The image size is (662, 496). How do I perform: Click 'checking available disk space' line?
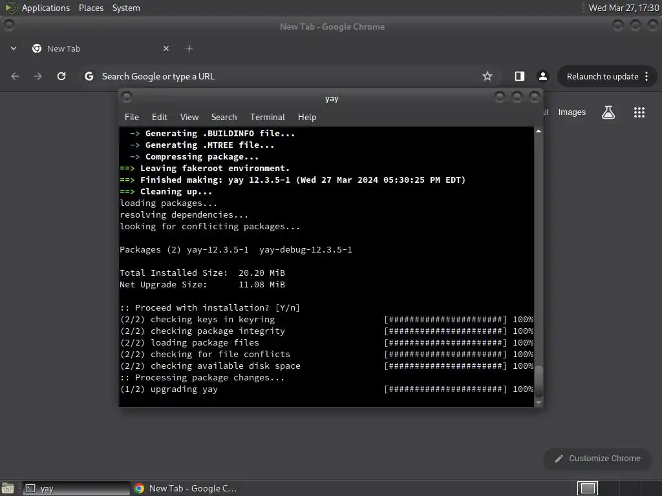coord(326,366)
